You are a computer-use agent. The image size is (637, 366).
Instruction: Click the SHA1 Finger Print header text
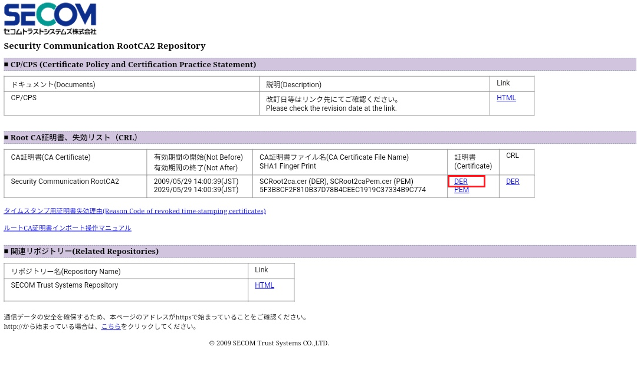click(x=288, y=166)
